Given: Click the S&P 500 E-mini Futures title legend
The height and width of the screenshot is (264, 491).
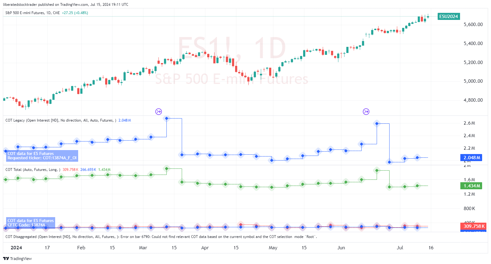Looking at the screenshot, I should click(x=32, y=13).
